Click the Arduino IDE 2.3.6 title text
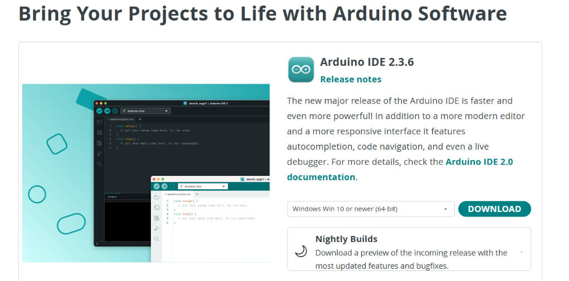The height and width of the screenshot is (281, 569). 367,62
